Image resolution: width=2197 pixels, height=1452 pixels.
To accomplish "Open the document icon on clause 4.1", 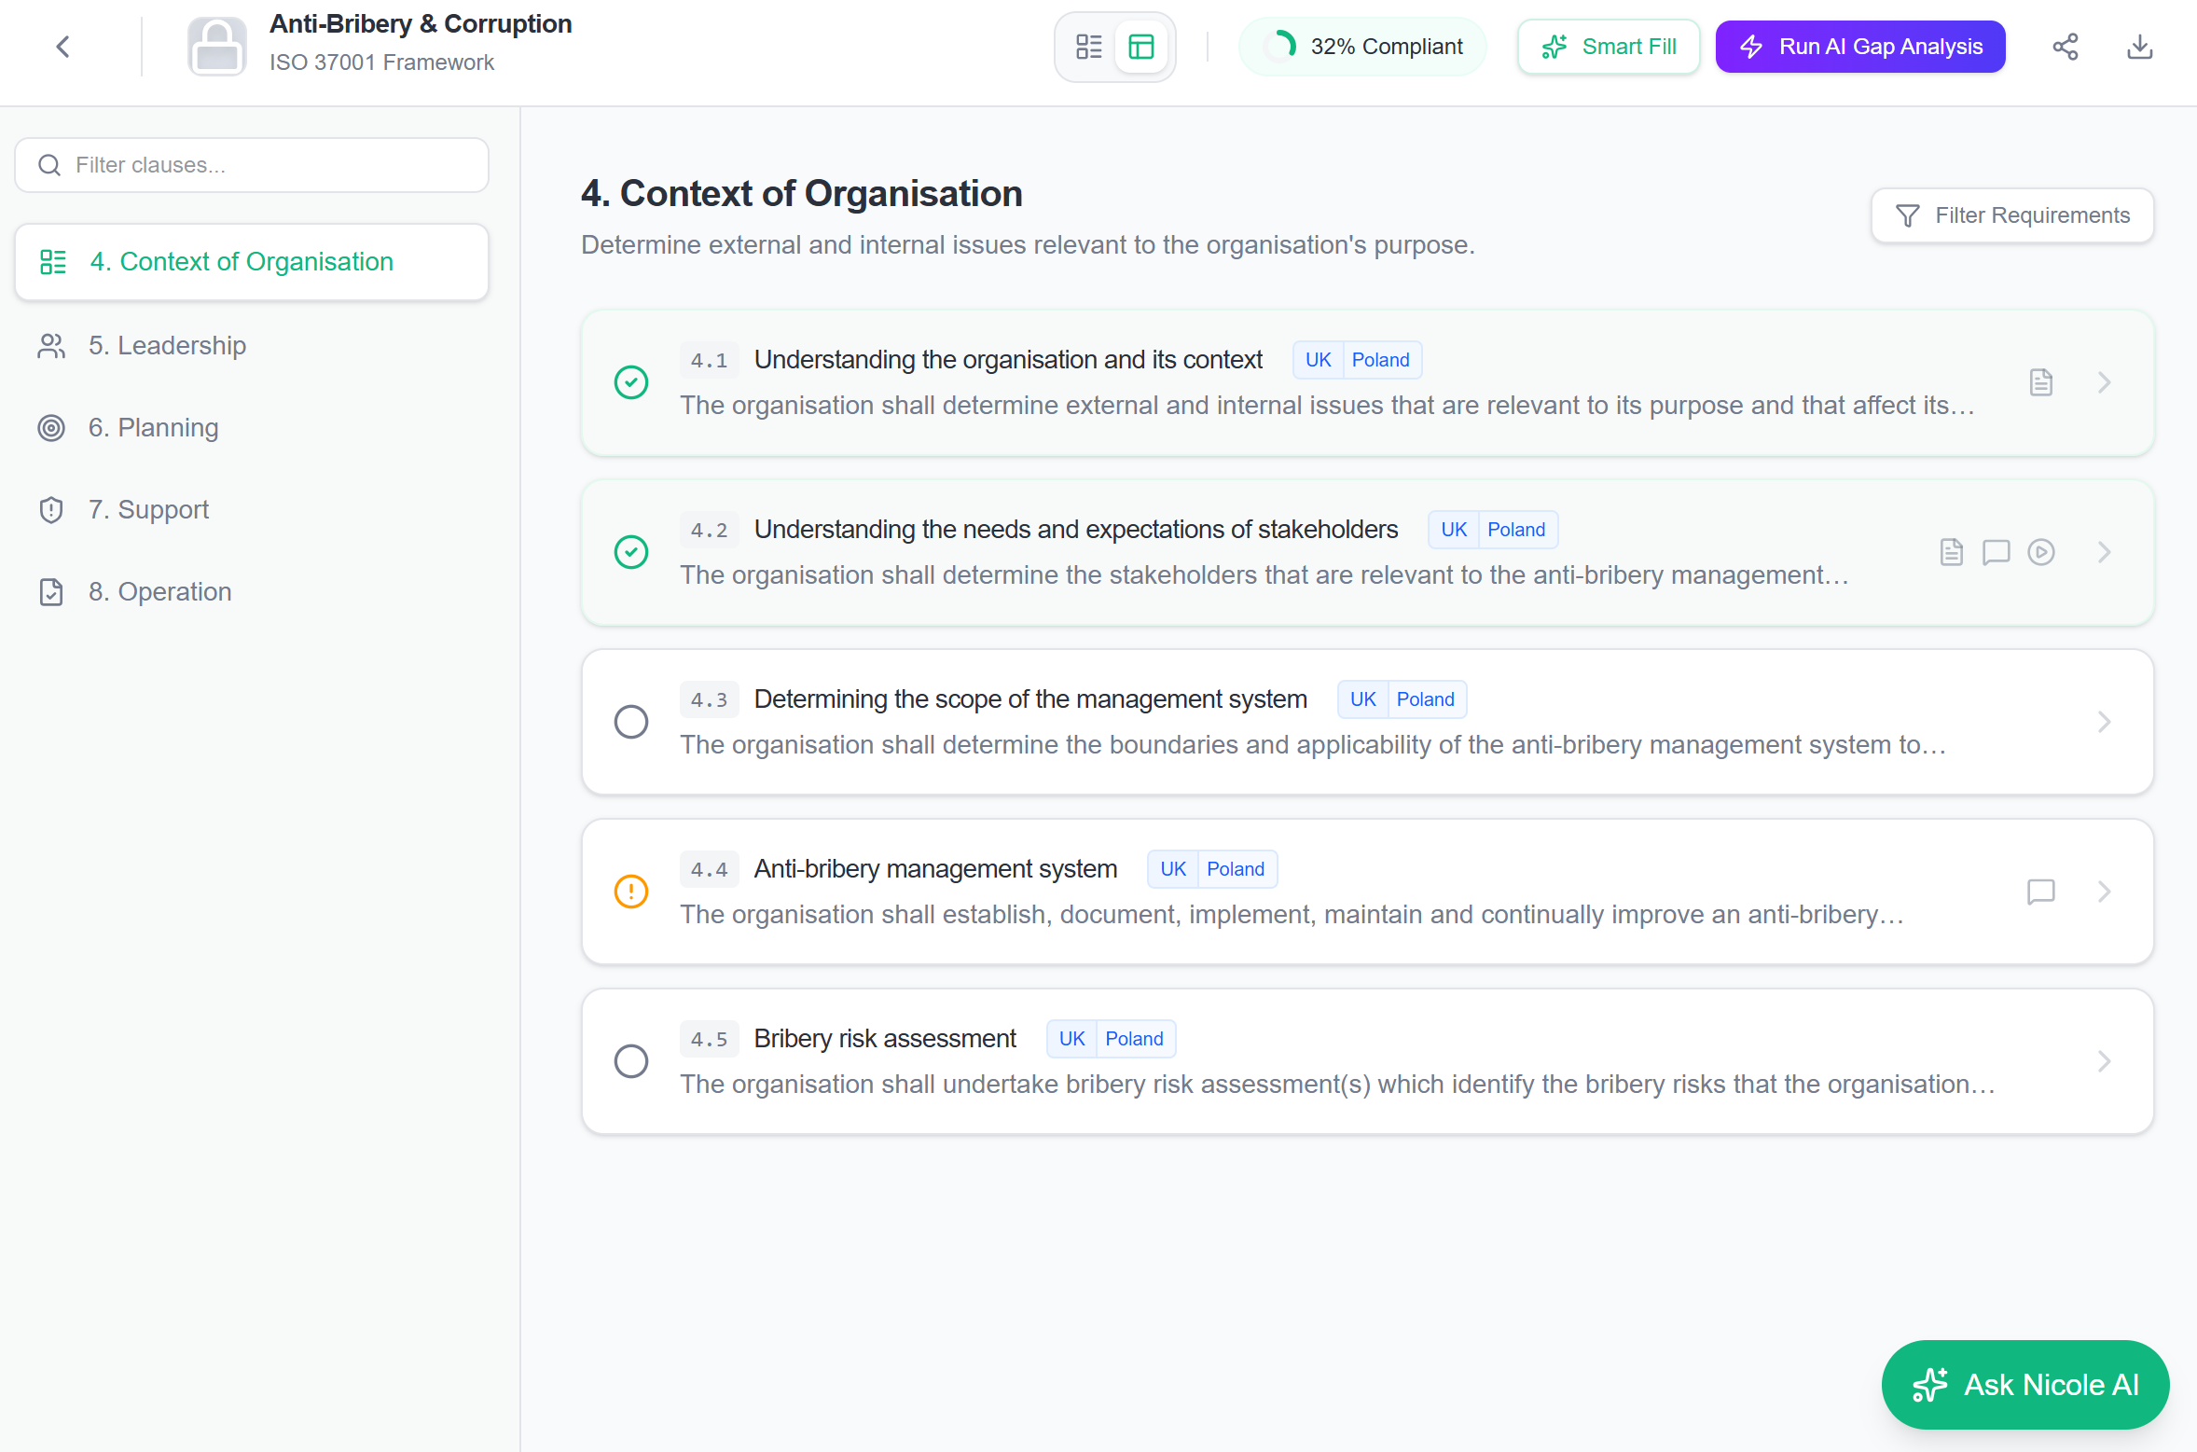I will pyautogui.click(x=2040, y=382).
